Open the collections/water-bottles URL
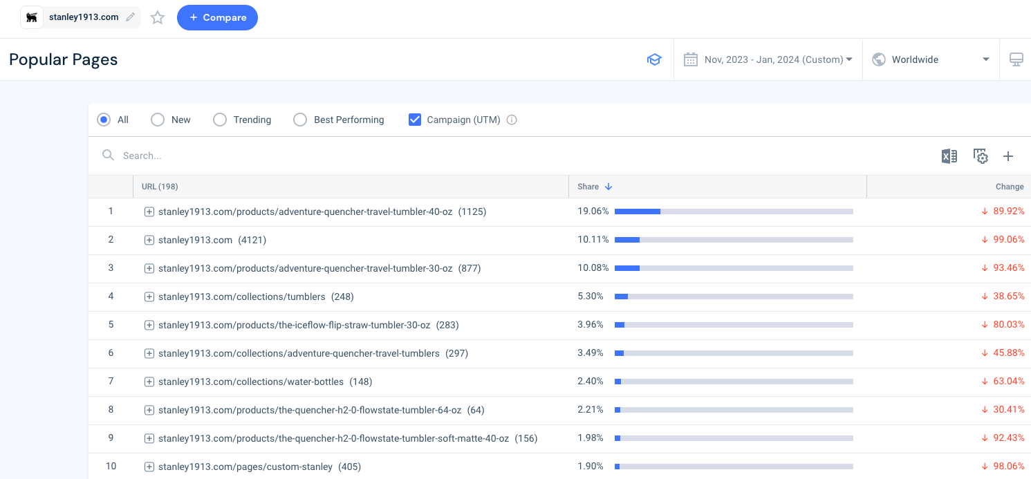Viewport: 1031px width, 479px height. [251, 382]
